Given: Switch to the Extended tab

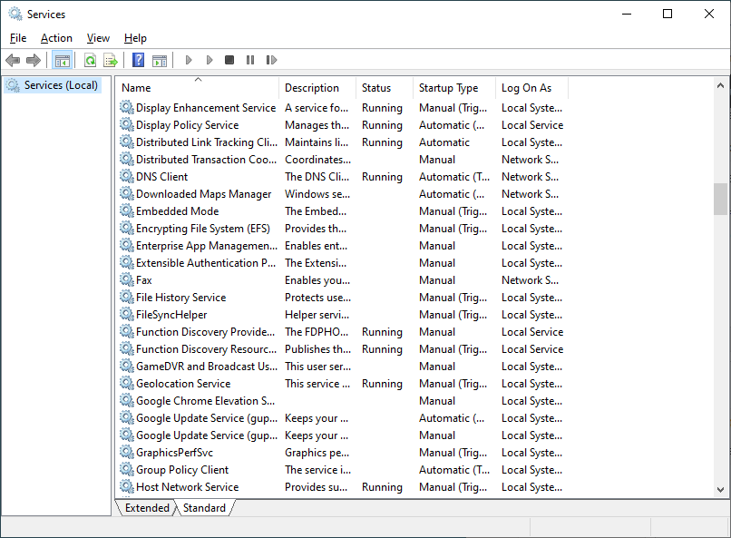Looking at the screenshot, I should tap(147, 508).
